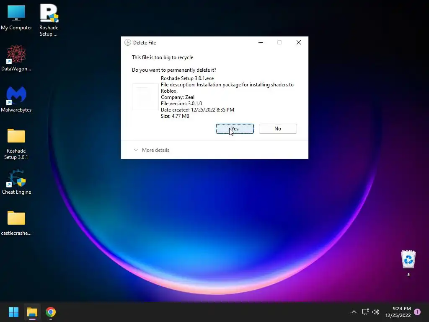Click the text Size: 4.77 MB
The image size is (429, 322).
tap(175, 116)
